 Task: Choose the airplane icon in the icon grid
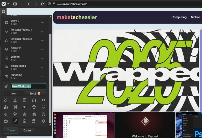(x=6, y=100)
